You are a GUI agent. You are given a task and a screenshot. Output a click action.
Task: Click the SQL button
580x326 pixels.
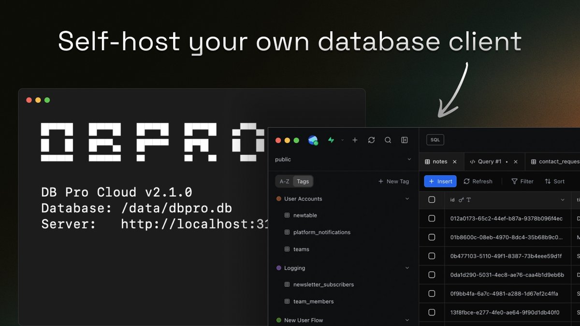pyautogui.click(x=435, y=140)
